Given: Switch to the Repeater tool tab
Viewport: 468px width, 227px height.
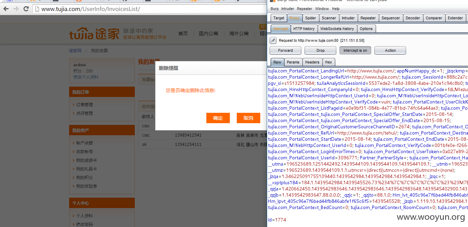Looking at the screenshot, I should (368, 18).
